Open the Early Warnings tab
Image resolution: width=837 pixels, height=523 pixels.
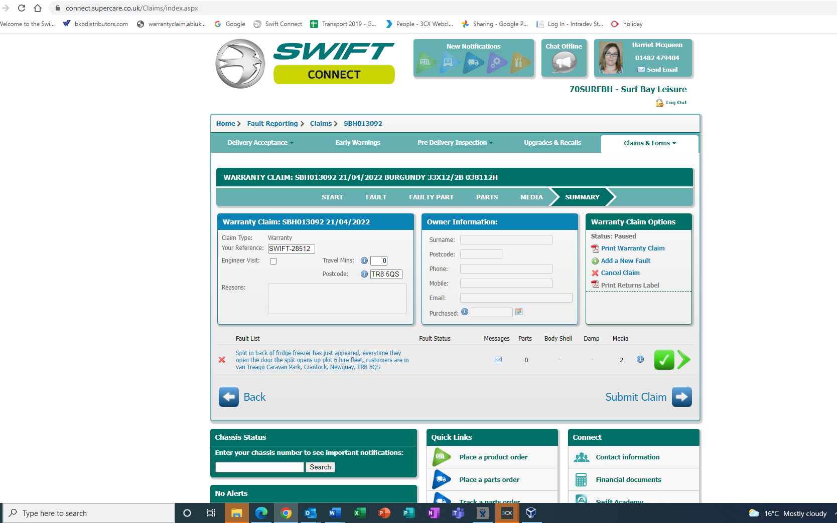[x=358, y=143]
